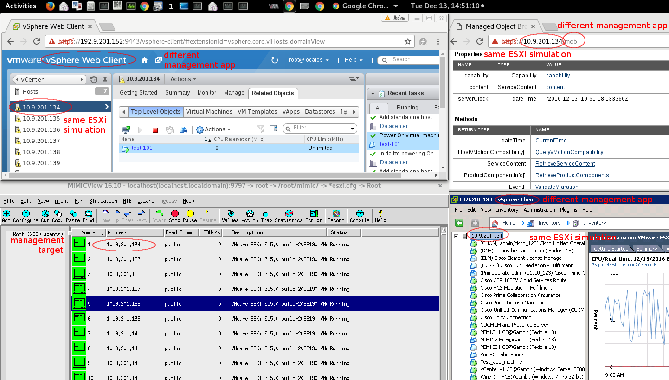The width and height of the screenshot is (669, 380).
Task: Click the Managed Object Browser address bar
Action: coord(579,41)
